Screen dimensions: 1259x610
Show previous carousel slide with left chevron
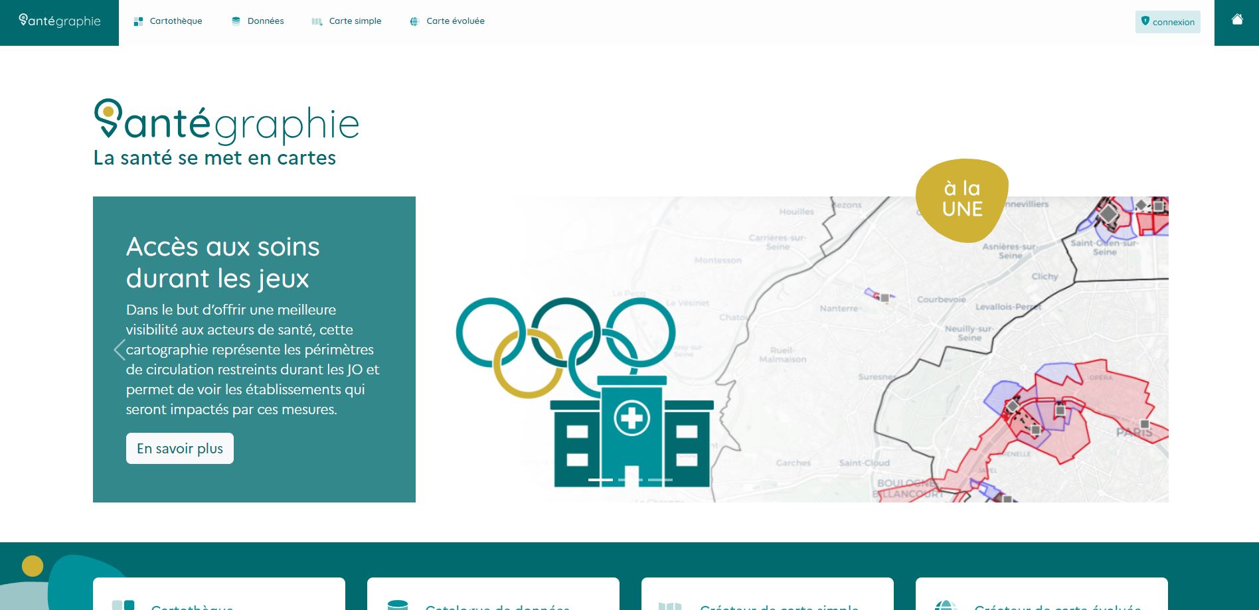tap(120, 350)
